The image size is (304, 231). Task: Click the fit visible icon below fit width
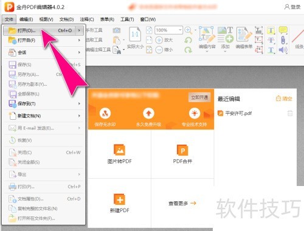click(149, 50)
